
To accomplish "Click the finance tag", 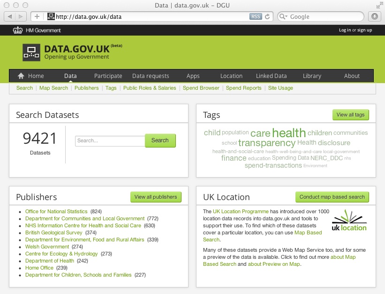I will click(x=234, y=158).
